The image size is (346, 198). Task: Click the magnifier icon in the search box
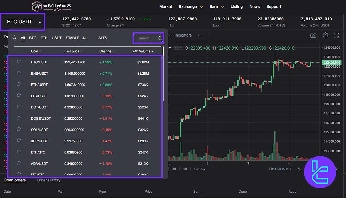[160, 38]
